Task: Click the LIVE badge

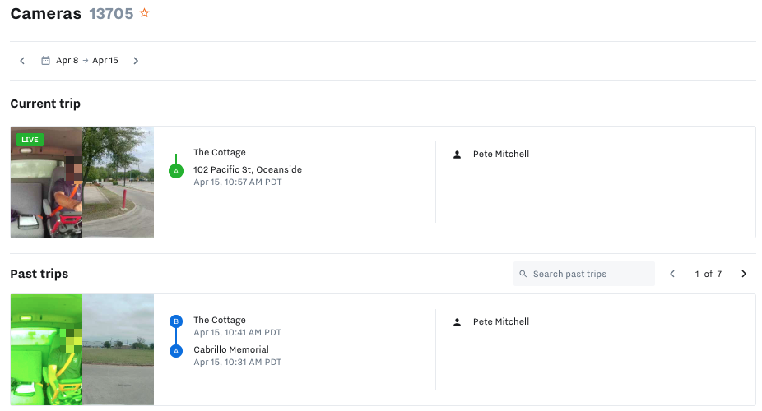Action: click(x=30, y=140)
